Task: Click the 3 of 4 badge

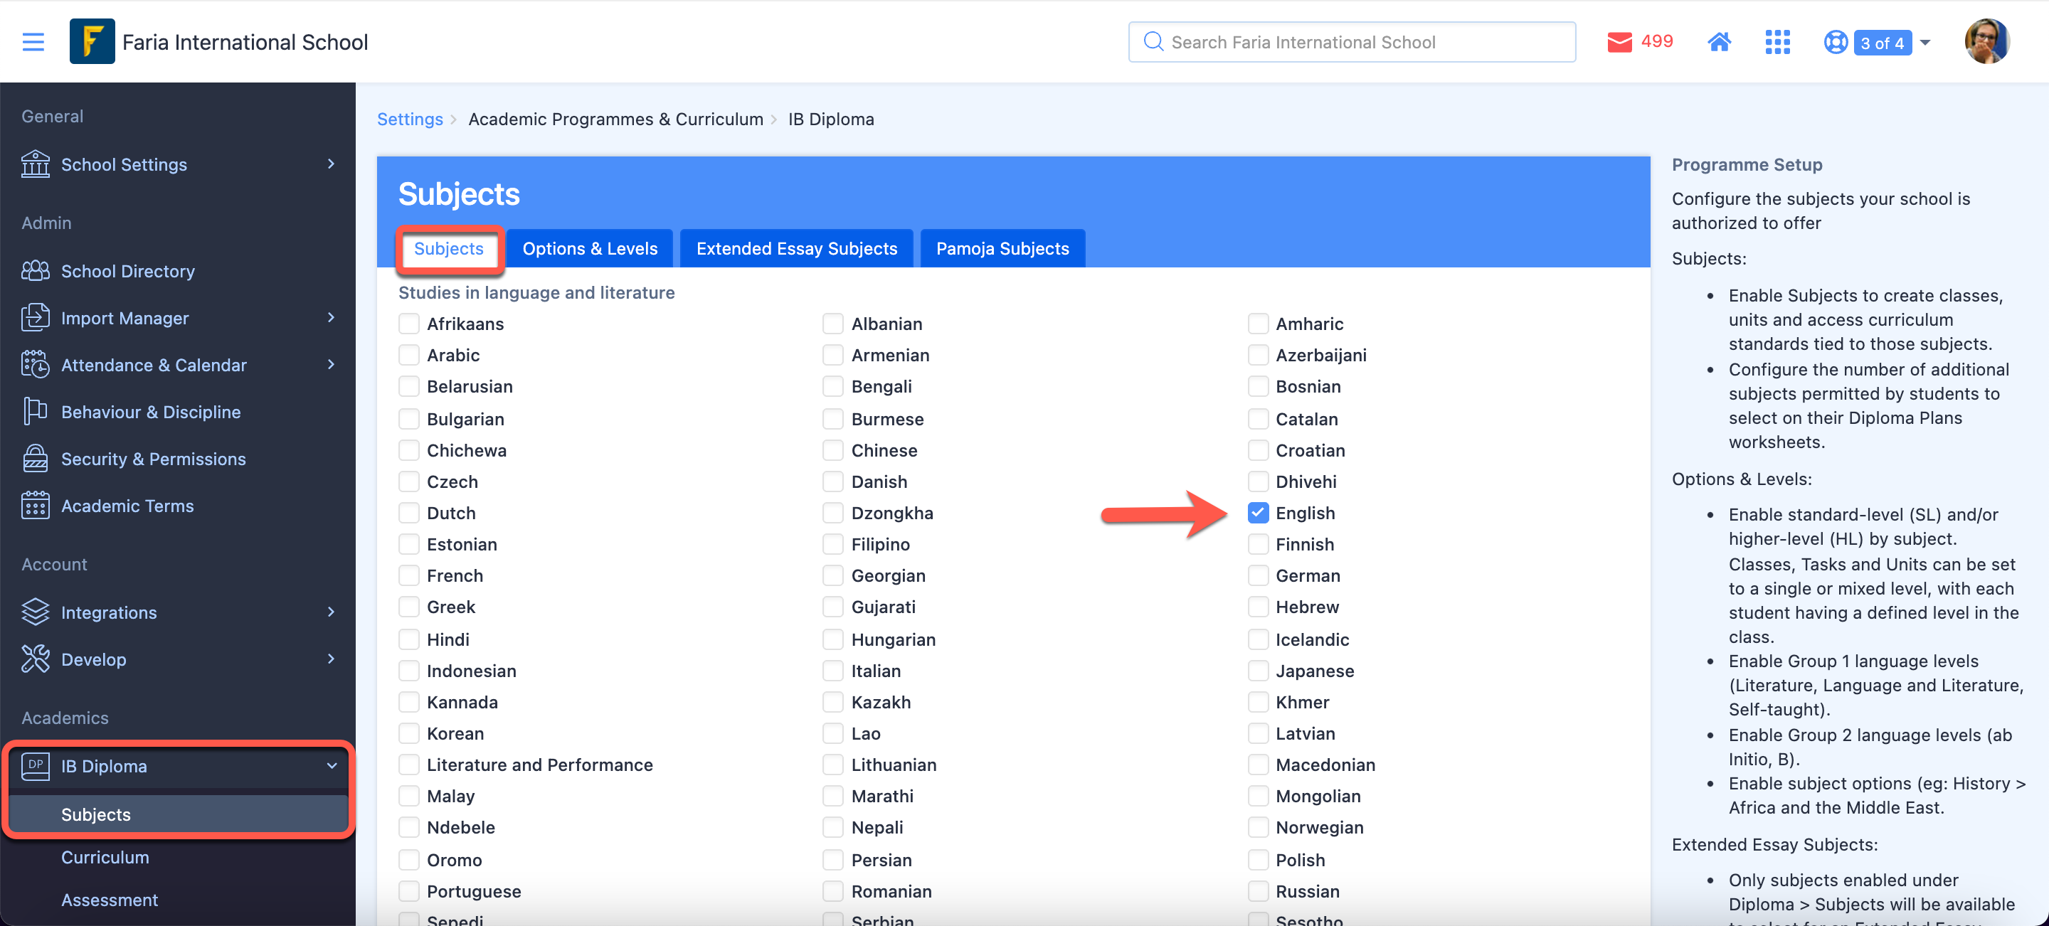Action: pos(1882,43)
